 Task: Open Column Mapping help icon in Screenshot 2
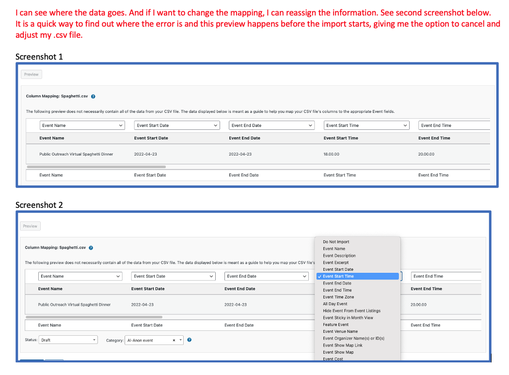coord(91,248)
